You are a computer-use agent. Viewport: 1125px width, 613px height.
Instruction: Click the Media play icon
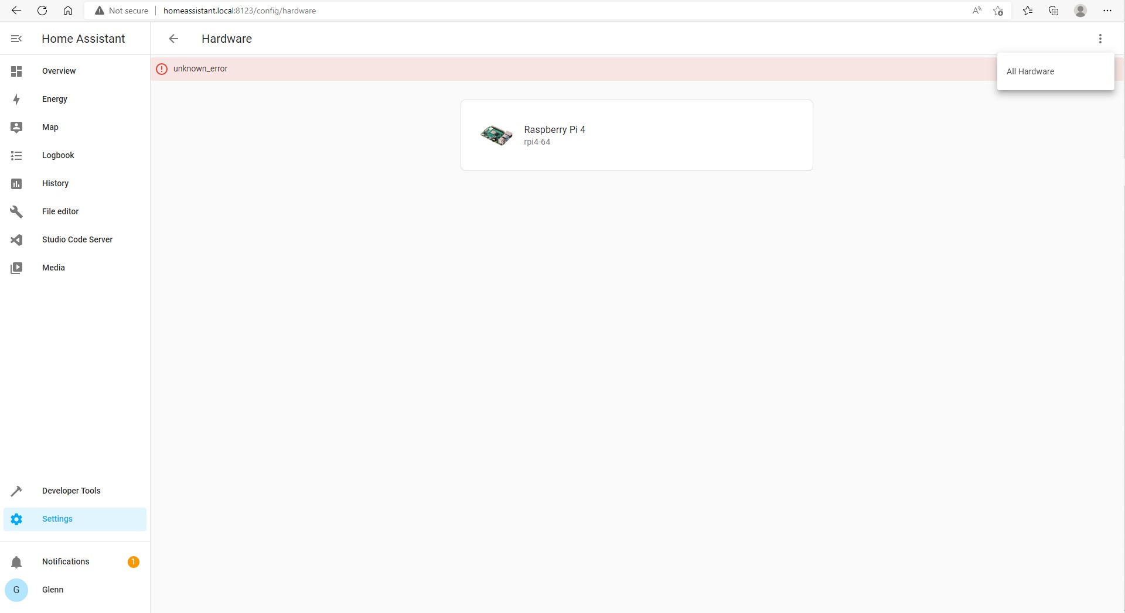click(16, 268)
